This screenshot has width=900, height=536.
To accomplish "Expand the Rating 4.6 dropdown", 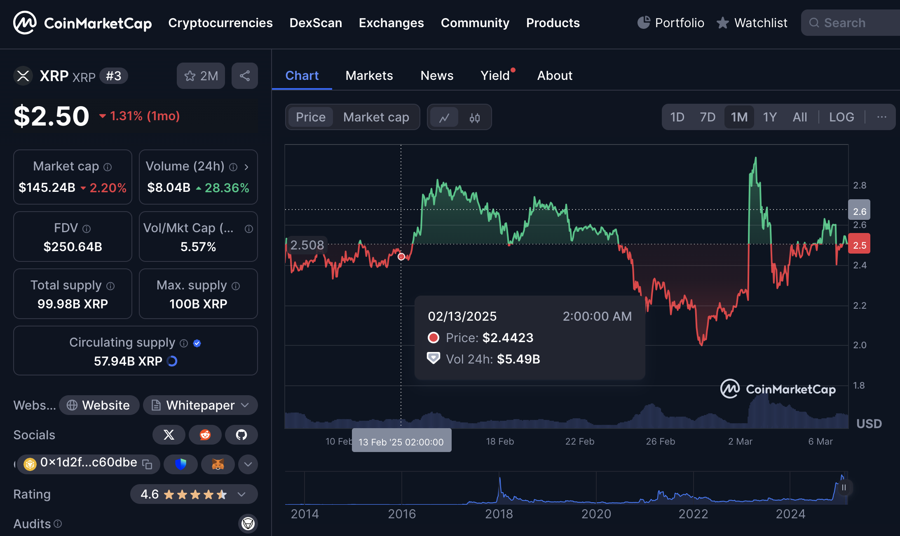I will coord(242,494).
